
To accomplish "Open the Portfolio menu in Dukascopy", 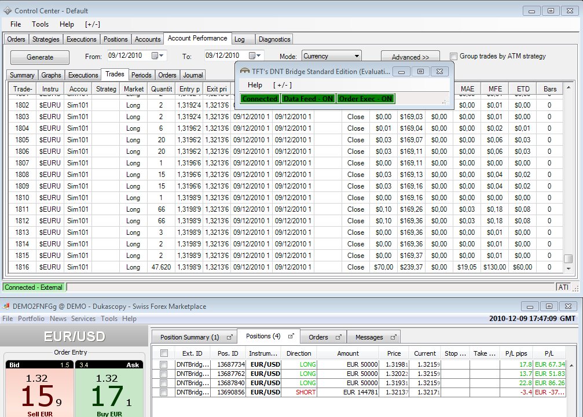I will (x=31, y=319).
